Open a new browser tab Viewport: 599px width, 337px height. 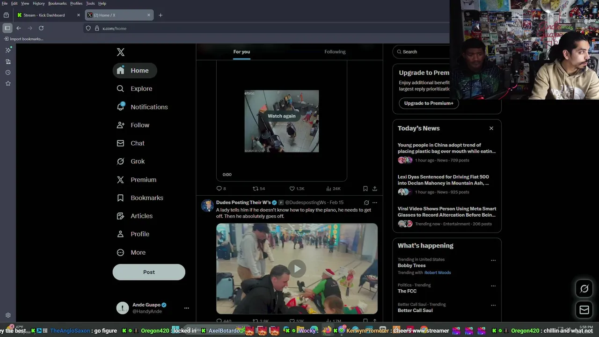161,15
